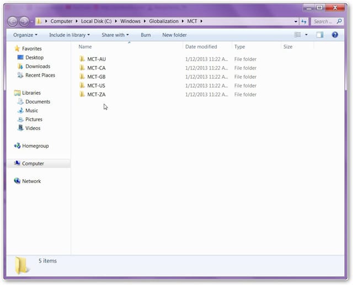The height and width of the screenshot is (285, 353).
Task: Select the MCT-ZA folder icon
Action: (x=82, y=94)
